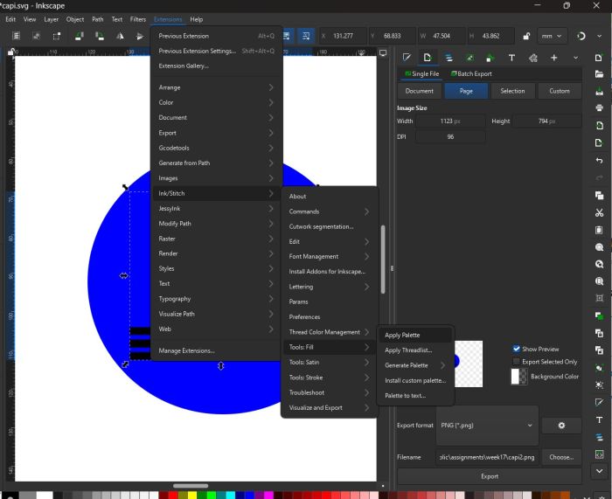612x499 pixels.
Task: Click the zoom drawing magnifier icon
Action: [x=599, y=264]
